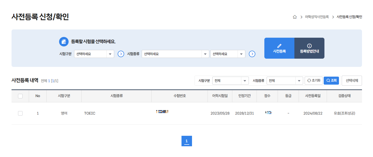Open the small third 선택하세요 dropdown
Screen dimensions: 373x157
228,54
